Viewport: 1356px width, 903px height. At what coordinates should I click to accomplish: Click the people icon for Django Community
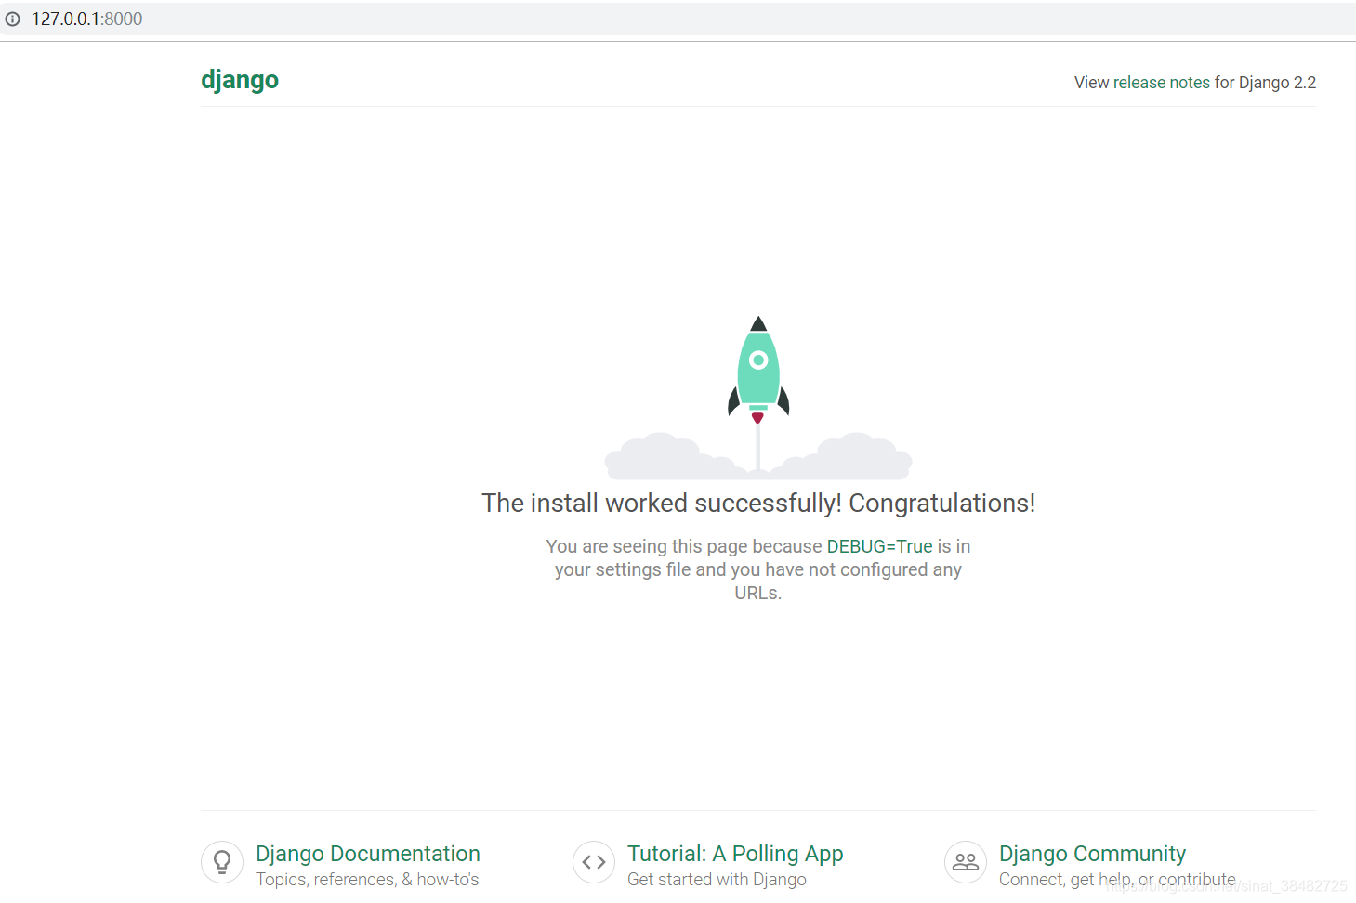966,862
